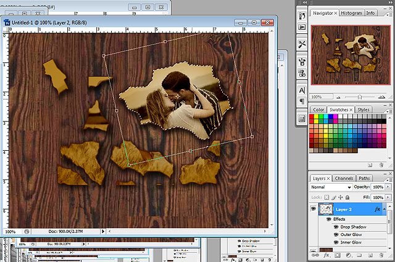Open the Actions play-button panel icon
The width and height of the screenshot is (395, 262).
click(x=302, y=27)
